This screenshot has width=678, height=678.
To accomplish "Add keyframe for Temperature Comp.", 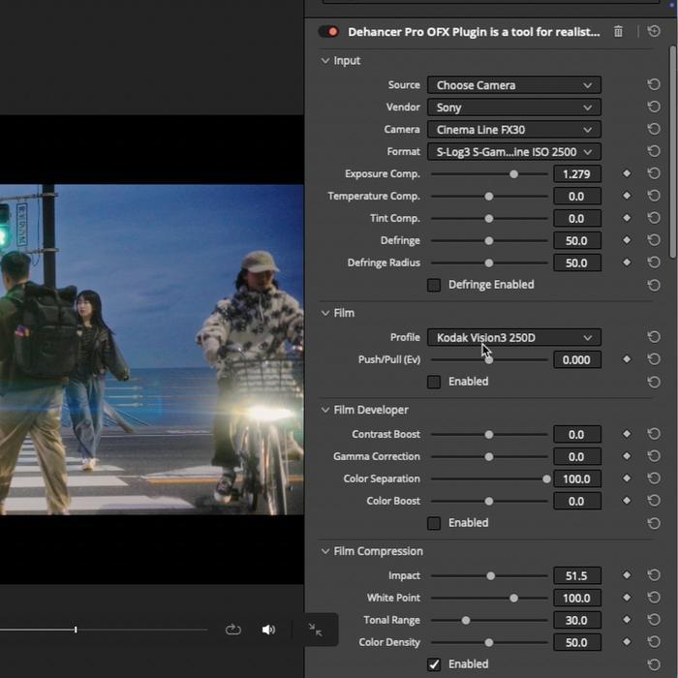I will [627, 196].
